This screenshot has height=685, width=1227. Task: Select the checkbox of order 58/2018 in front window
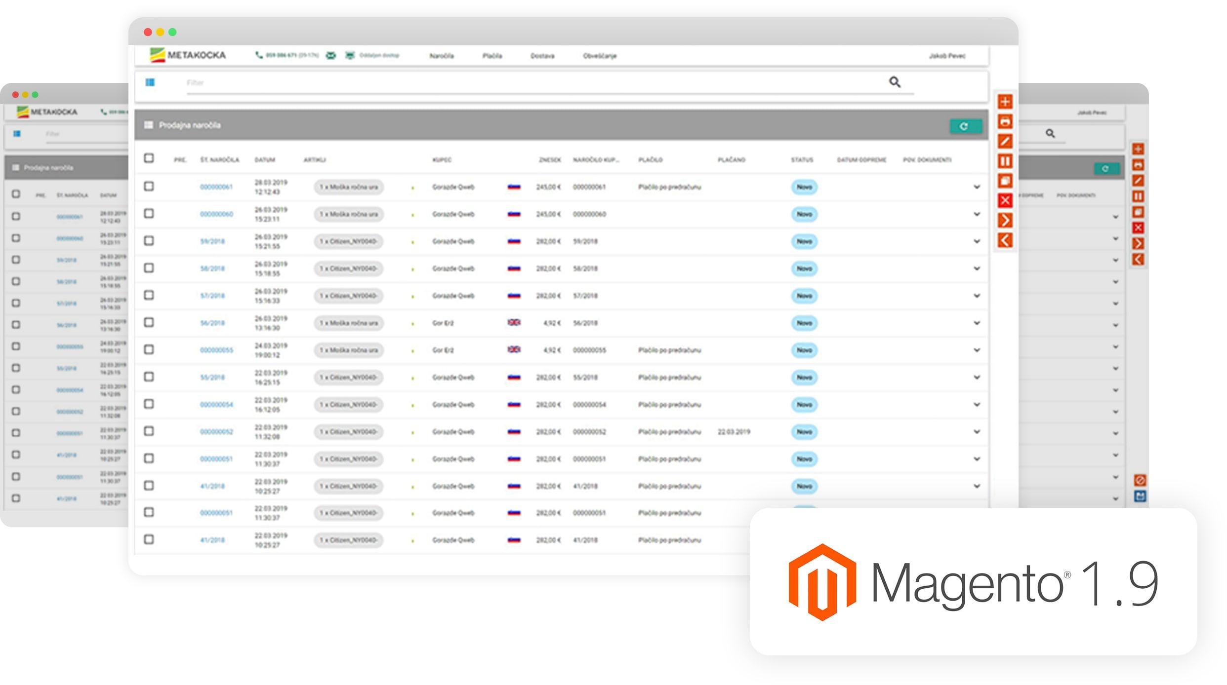(x=149, y=267)
